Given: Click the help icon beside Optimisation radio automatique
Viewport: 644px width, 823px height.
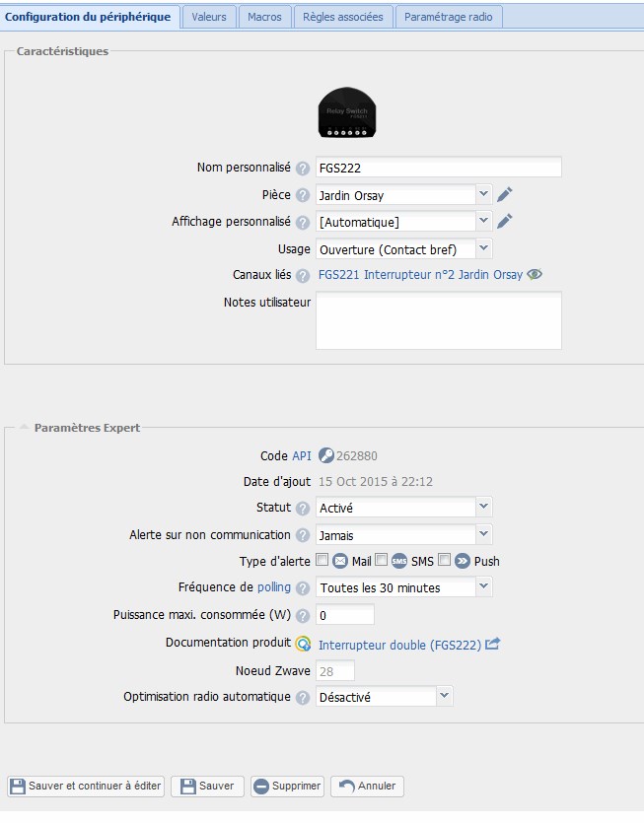Looking at the screenshot, I should (303, 698).
